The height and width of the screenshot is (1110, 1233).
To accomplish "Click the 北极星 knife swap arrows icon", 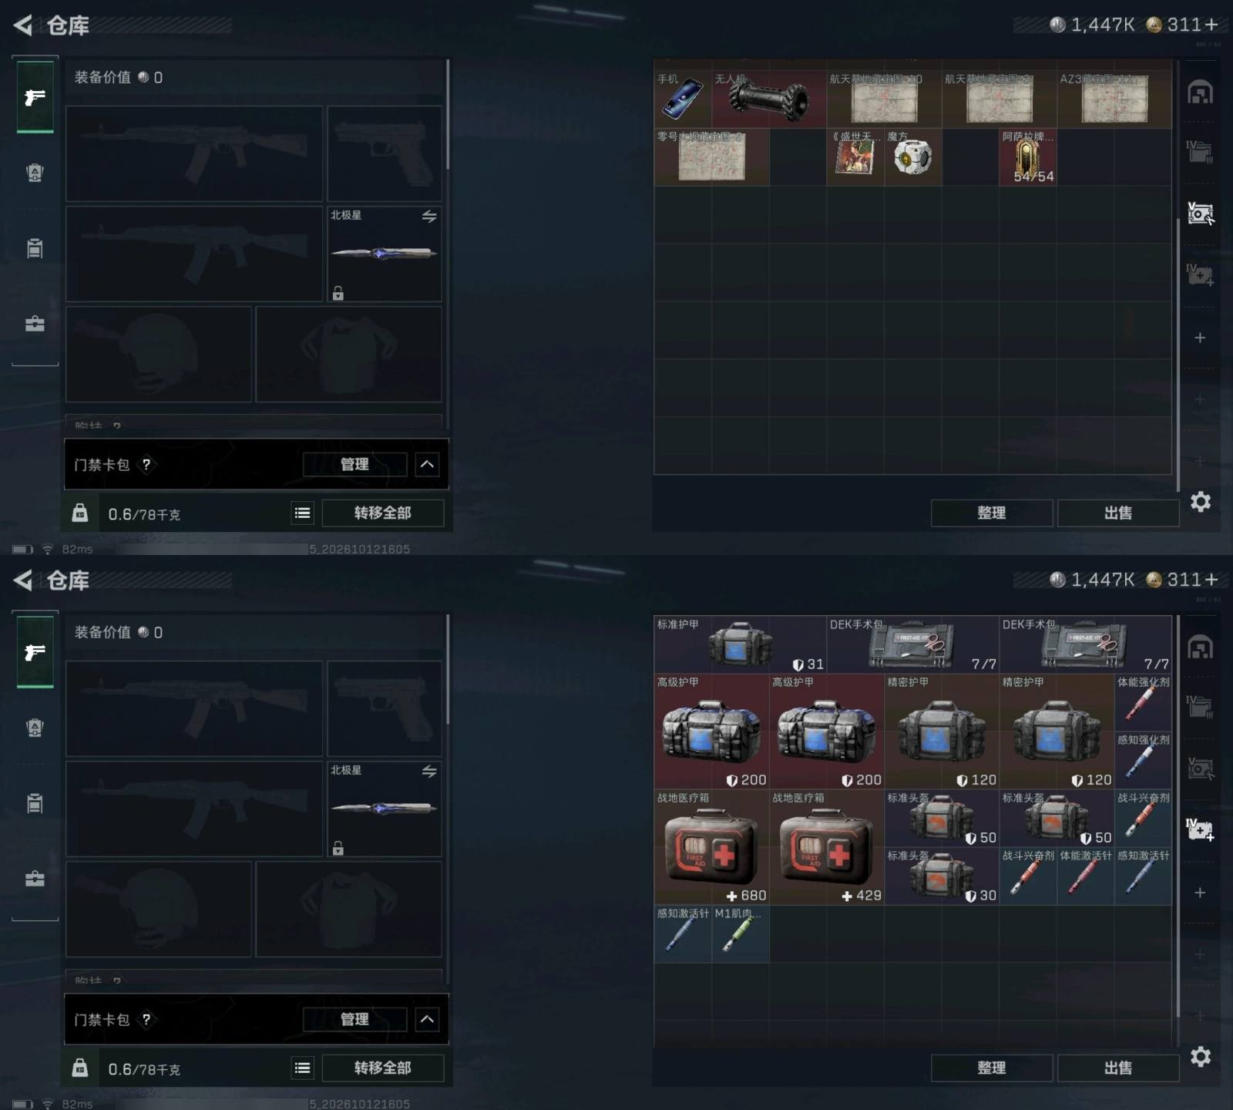I will coord(429,217).
